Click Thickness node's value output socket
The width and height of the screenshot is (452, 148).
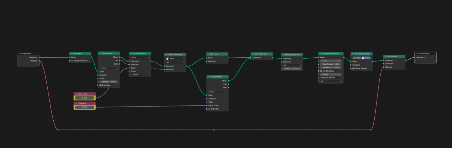tap(96, 107)
